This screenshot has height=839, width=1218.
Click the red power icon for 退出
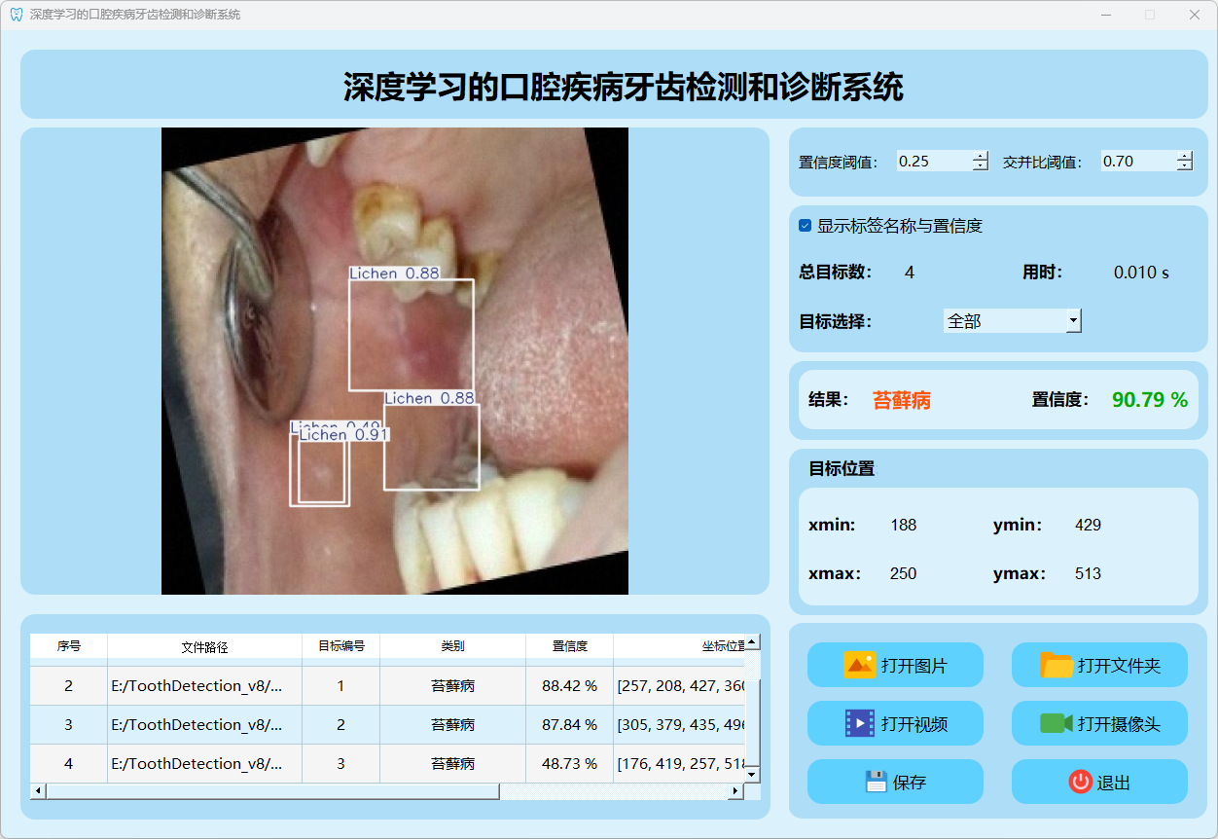coord(1080,782)
